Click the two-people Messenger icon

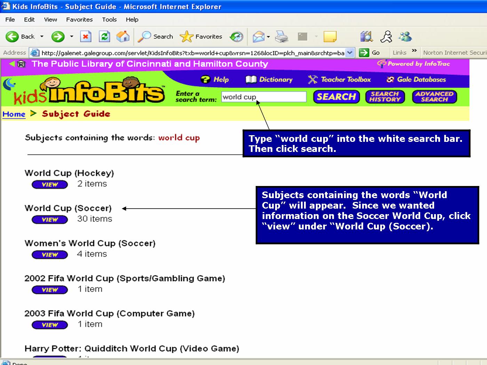tap(405, 36)
